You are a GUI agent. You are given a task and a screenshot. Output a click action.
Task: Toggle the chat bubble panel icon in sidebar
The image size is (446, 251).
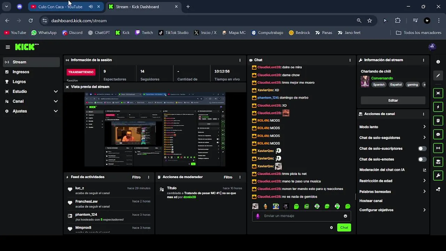[438, 134]
